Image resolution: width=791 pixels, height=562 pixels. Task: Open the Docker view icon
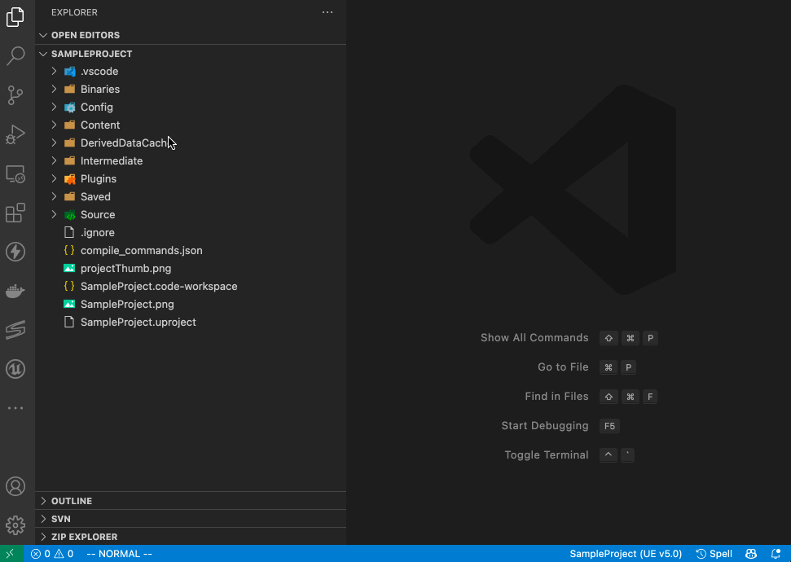15,291
